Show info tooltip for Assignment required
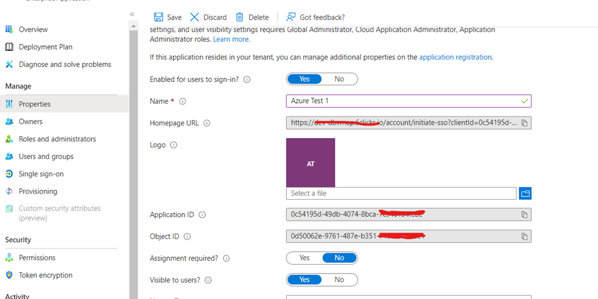598x299 pixels. [x=226, y=258]
